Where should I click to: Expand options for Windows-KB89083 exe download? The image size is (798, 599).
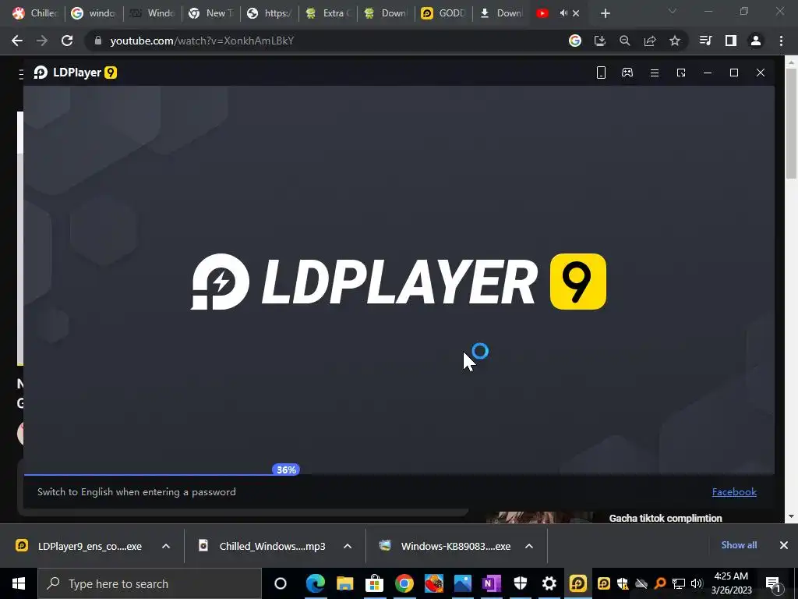(x=529, y=546)
